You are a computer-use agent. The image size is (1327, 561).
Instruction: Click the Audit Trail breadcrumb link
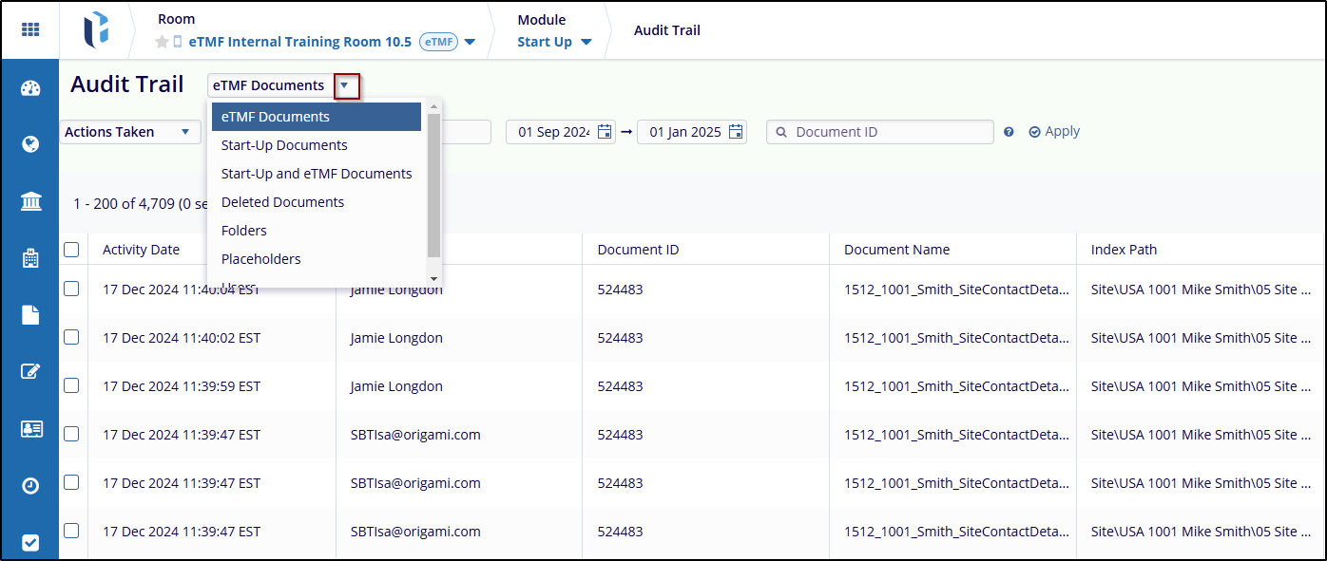[x=666, y=30]
